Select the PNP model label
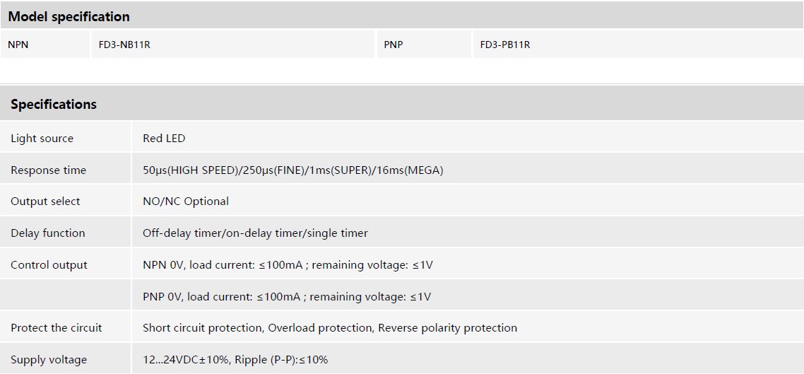The height and width of the screenshot is (374, 804). tap(394, 45)
